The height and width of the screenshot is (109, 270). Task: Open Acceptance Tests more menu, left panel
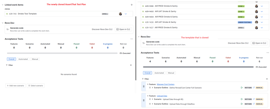point(132,39)
